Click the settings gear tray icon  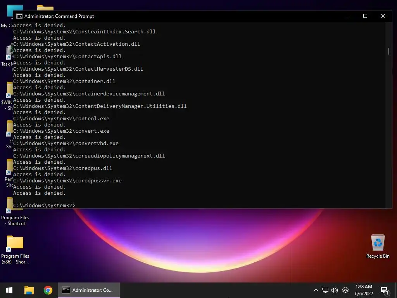click(345, 290)
